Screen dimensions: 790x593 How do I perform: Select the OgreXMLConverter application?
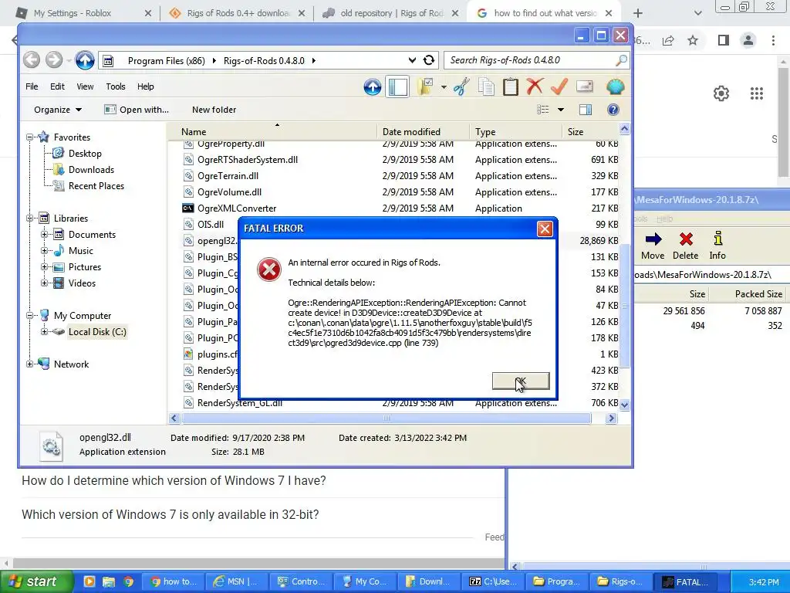coord(237,208)
